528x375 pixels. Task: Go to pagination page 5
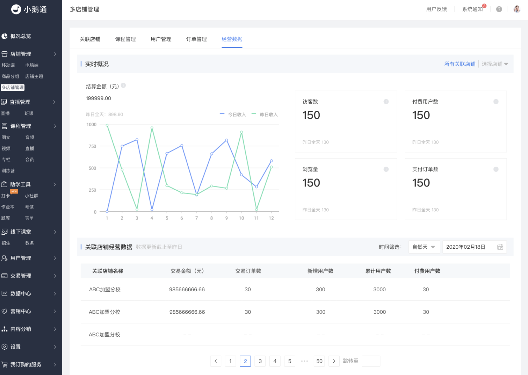click(290, 361)
